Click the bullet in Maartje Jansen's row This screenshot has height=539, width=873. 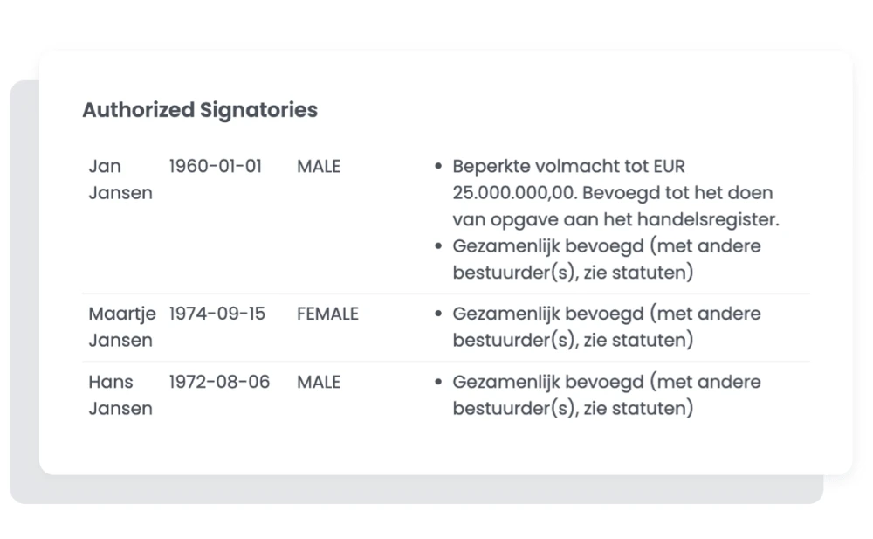(x=438, y=314)
